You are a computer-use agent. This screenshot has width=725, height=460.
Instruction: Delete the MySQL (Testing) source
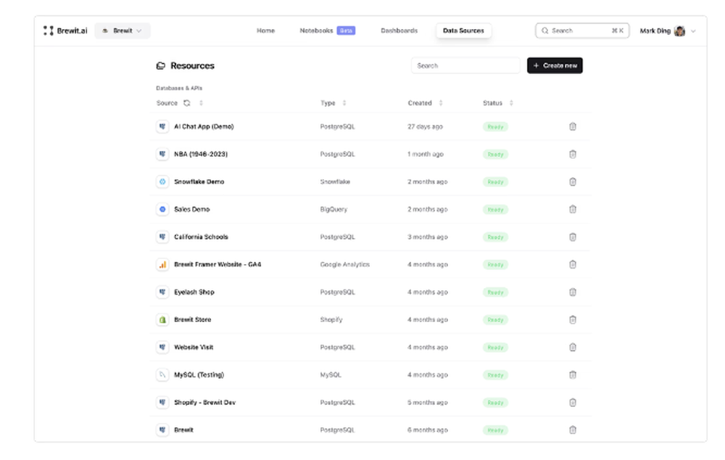coord(573,375)
